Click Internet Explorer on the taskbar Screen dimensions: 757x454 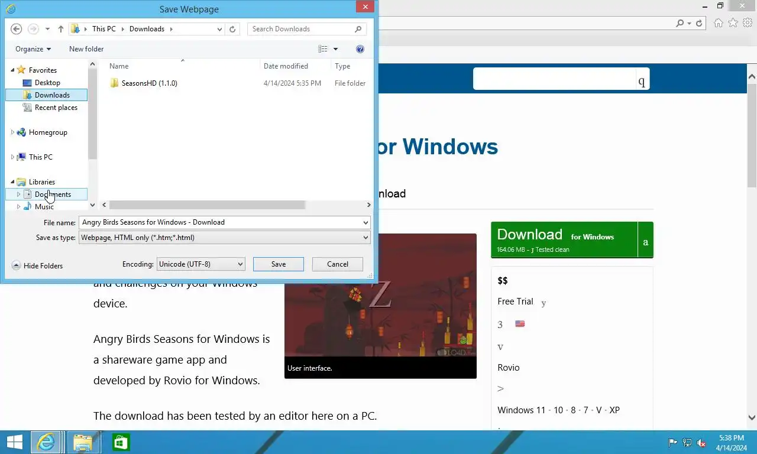pyautogui.click(x=46, y=442)
